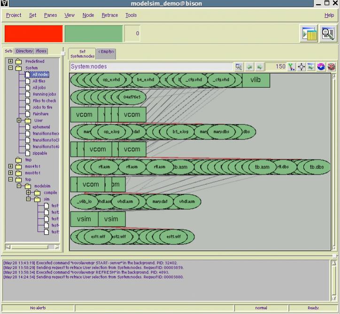The image size is (340, 314).
Task: Open the job table view icon
Action: tap(309, 34)
